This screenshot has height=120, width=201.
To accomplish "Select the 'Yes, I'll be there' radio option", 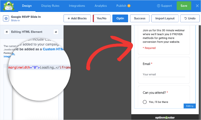I will 145,102.
